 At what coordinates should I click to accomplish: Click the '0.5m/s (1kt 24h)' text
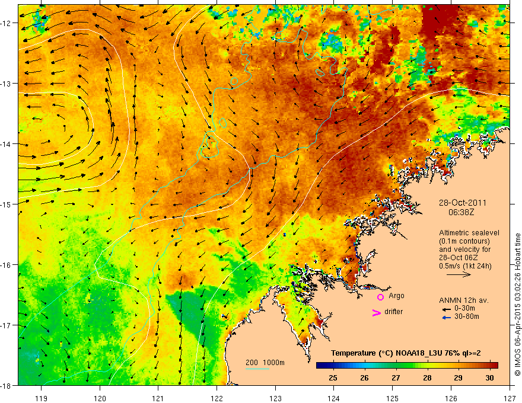click(x=466, y=266)
